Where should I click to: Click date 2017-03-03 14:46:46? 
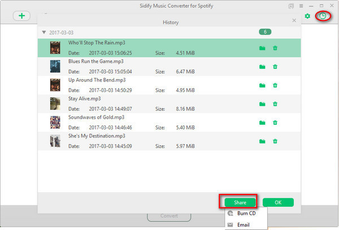coord(110,128)
